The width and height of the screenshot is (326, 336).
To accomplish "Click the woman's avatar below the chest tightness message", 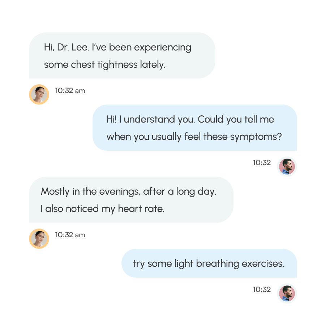I will click(x=39, y=94).
